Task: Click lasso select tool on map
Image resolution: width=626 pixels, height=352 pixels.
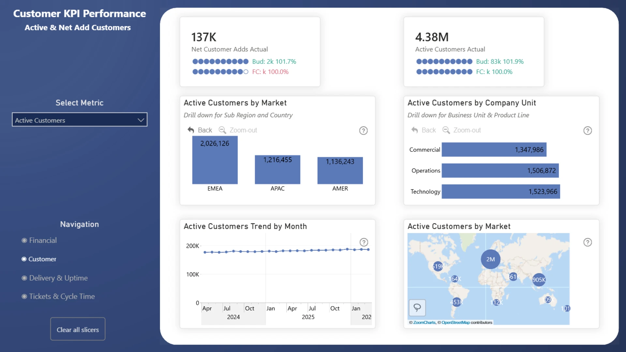Action: (x=417, y=307)
